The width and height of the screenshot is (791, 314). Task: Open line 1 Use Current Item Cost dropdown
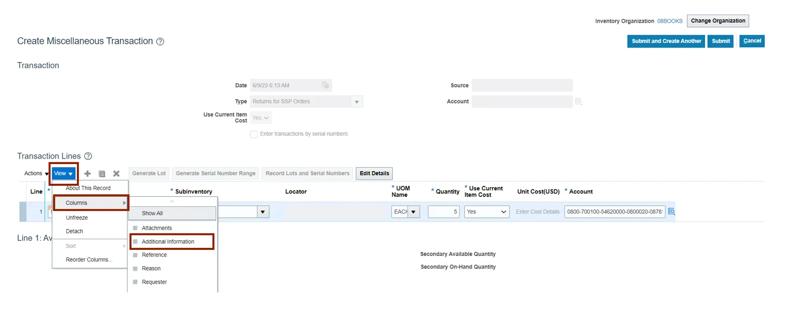(x=487, y=212)
